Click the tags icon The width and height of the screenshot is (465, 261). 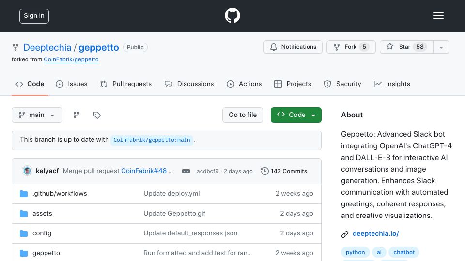[97, 115]
